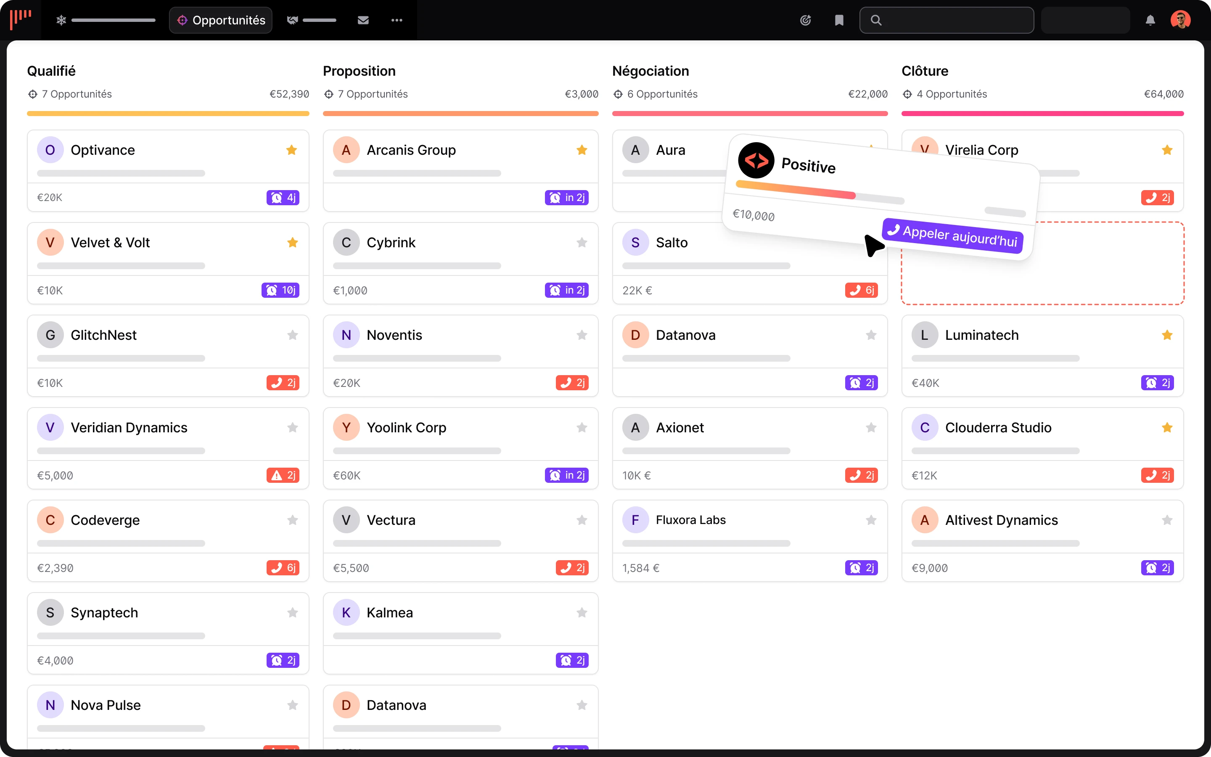
Task: Click the Qualifié column header
Action: (x=52, y=71)
